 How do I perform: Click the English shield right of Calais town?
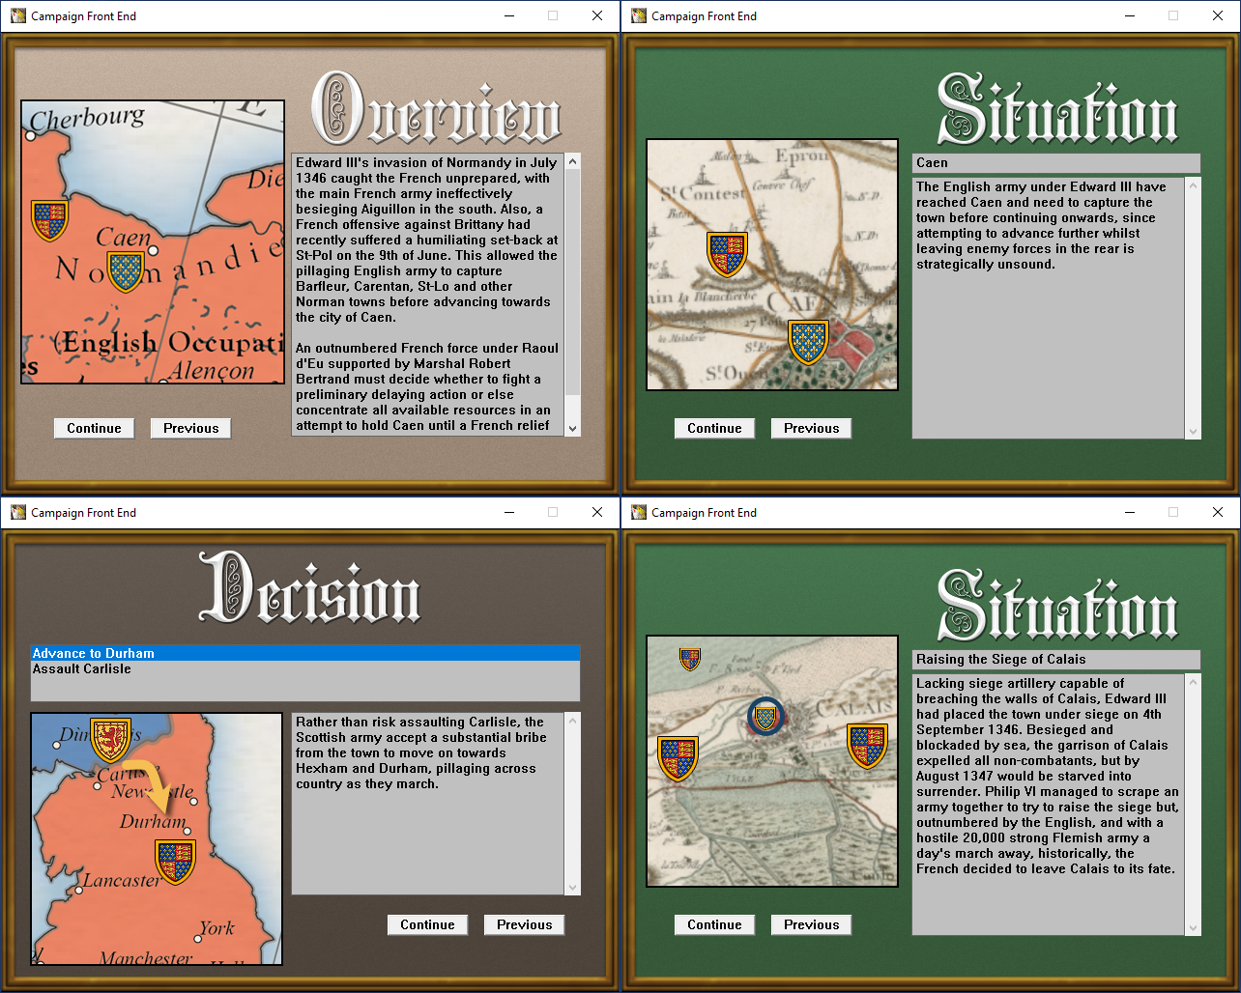[867, 746]
